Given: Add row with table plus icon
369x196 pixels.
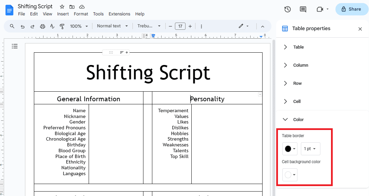Looking at the screenshot, I should (127, 52).
